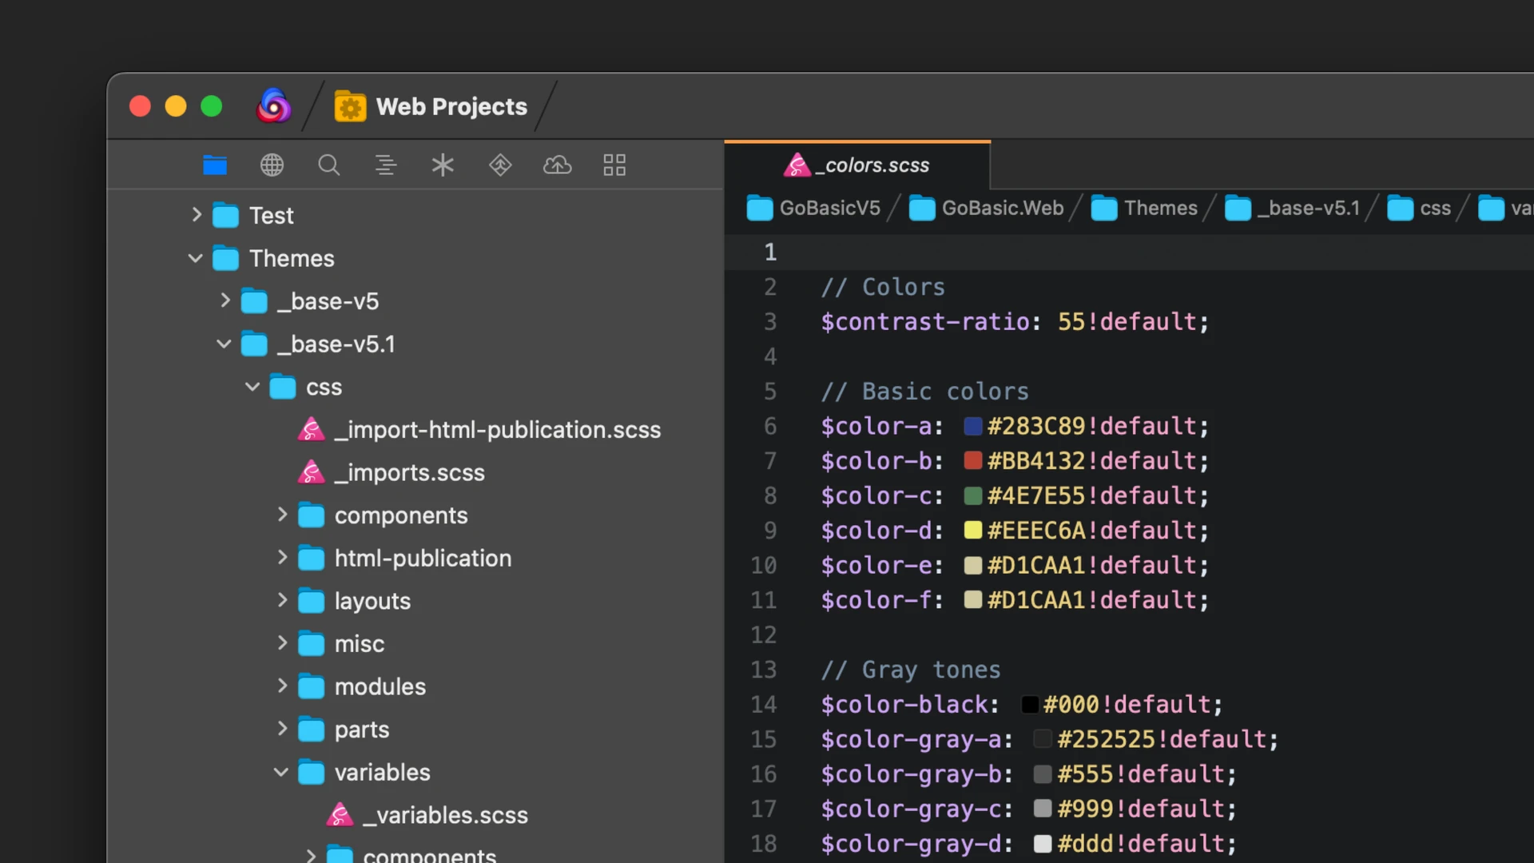Click the Nova app logo in titlebar
The height and width of the screenshot is (863, 1534).
273,106
